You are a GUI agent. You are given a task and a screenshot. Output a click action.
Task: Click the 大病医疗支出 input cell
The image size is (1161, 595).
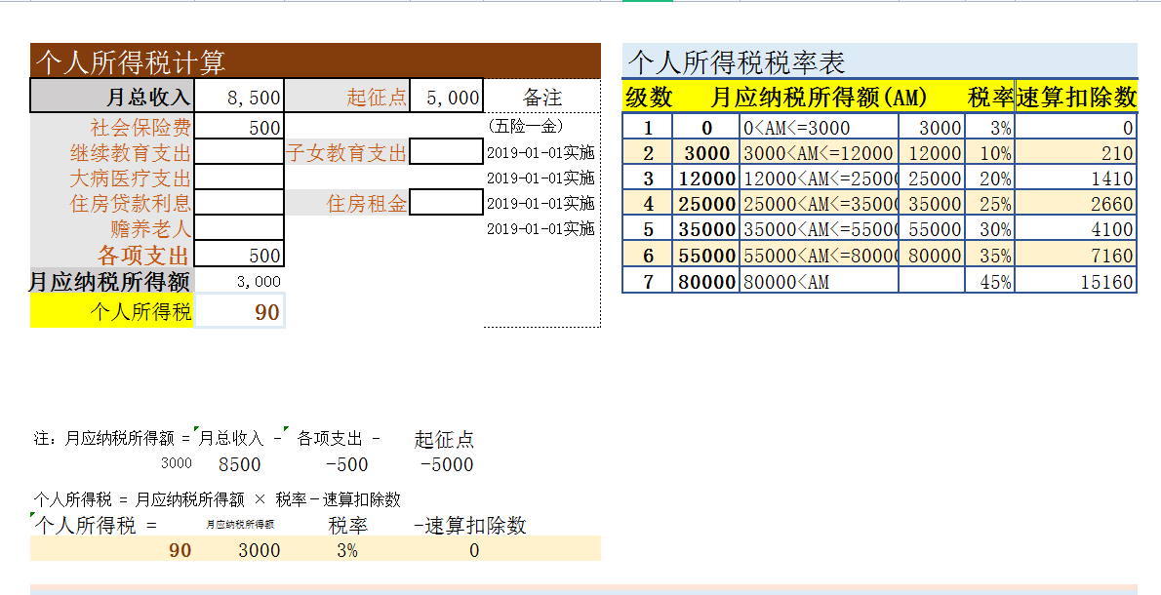[241, 177]
